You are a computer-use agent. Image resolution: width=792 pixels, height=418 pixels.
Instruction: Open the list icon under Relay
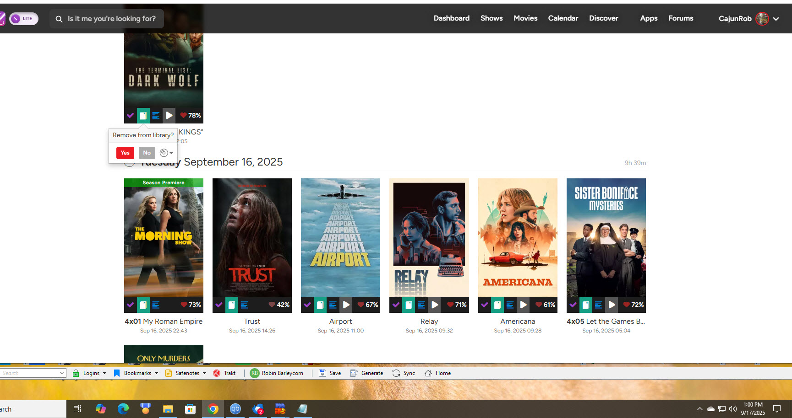421,305
